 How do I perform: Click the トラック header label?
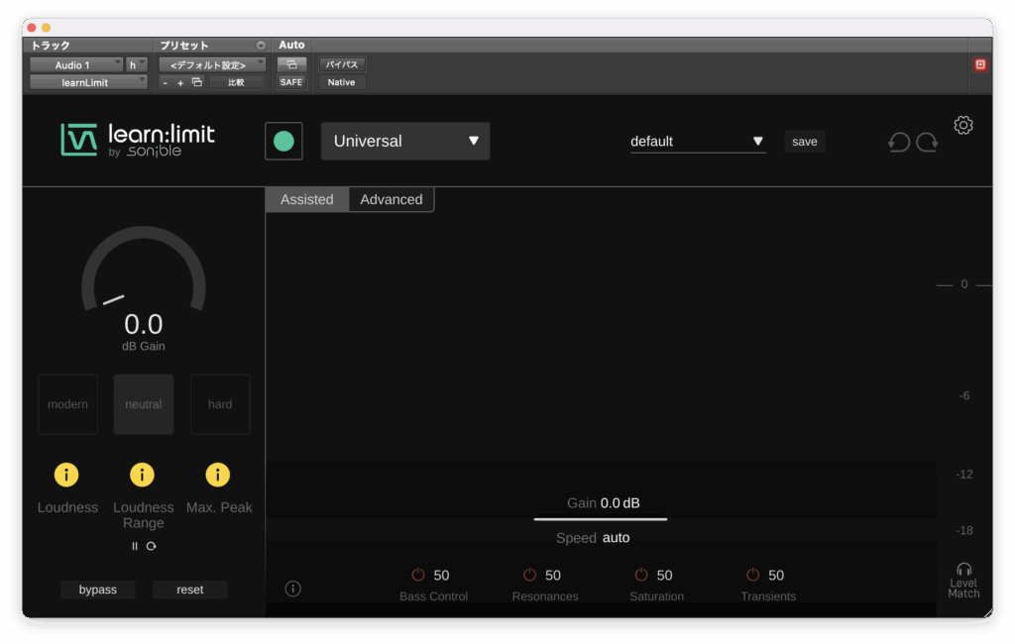[51, 46]
